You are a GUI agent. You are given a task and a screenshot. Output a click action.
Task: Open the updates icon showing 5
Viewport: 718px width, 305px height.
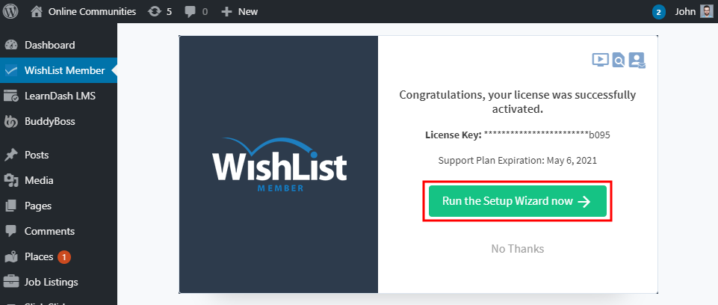(160, 12)
